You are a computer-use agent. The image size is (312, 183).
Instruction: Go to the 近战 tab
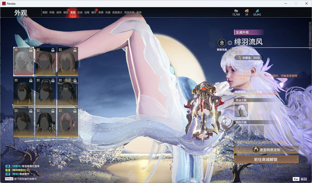(x=80, y=12)
